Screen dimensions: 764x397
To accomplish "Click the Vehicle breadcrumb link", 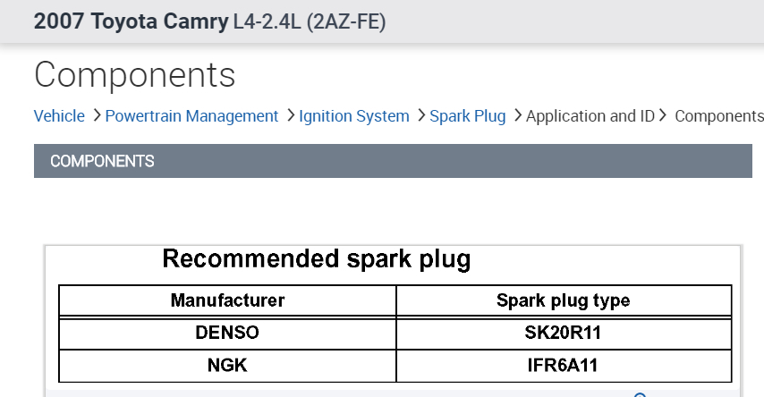I will point(59,116).
